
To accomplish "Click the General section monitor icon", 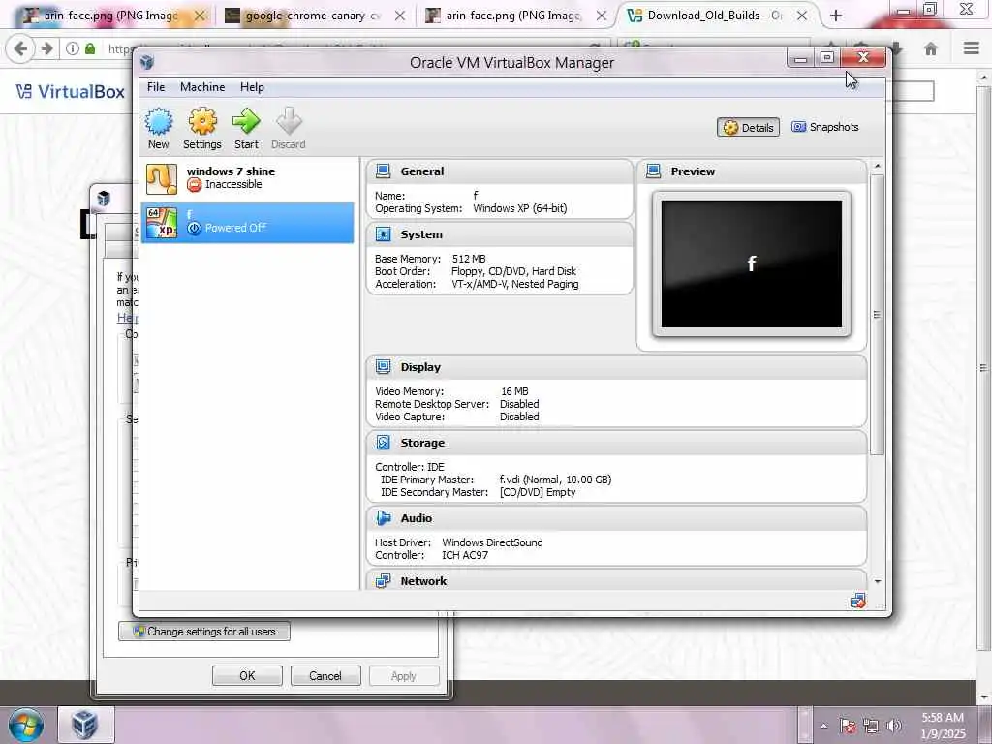I will 383,170.
